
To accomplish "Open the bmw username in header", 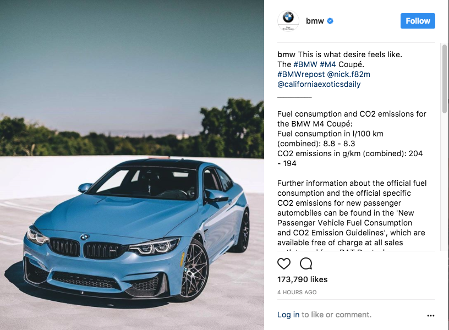I will (x=315, y=21).
